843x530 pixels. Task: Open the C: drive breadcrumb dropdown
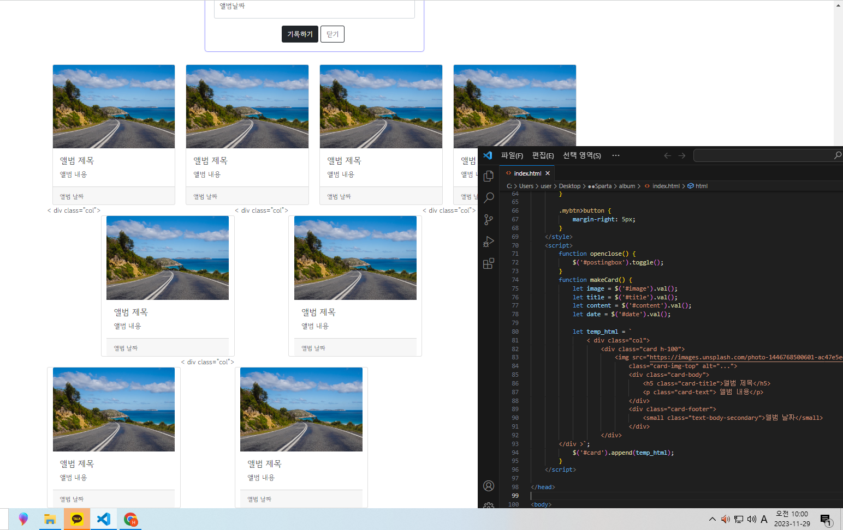[x=509, y=186]
